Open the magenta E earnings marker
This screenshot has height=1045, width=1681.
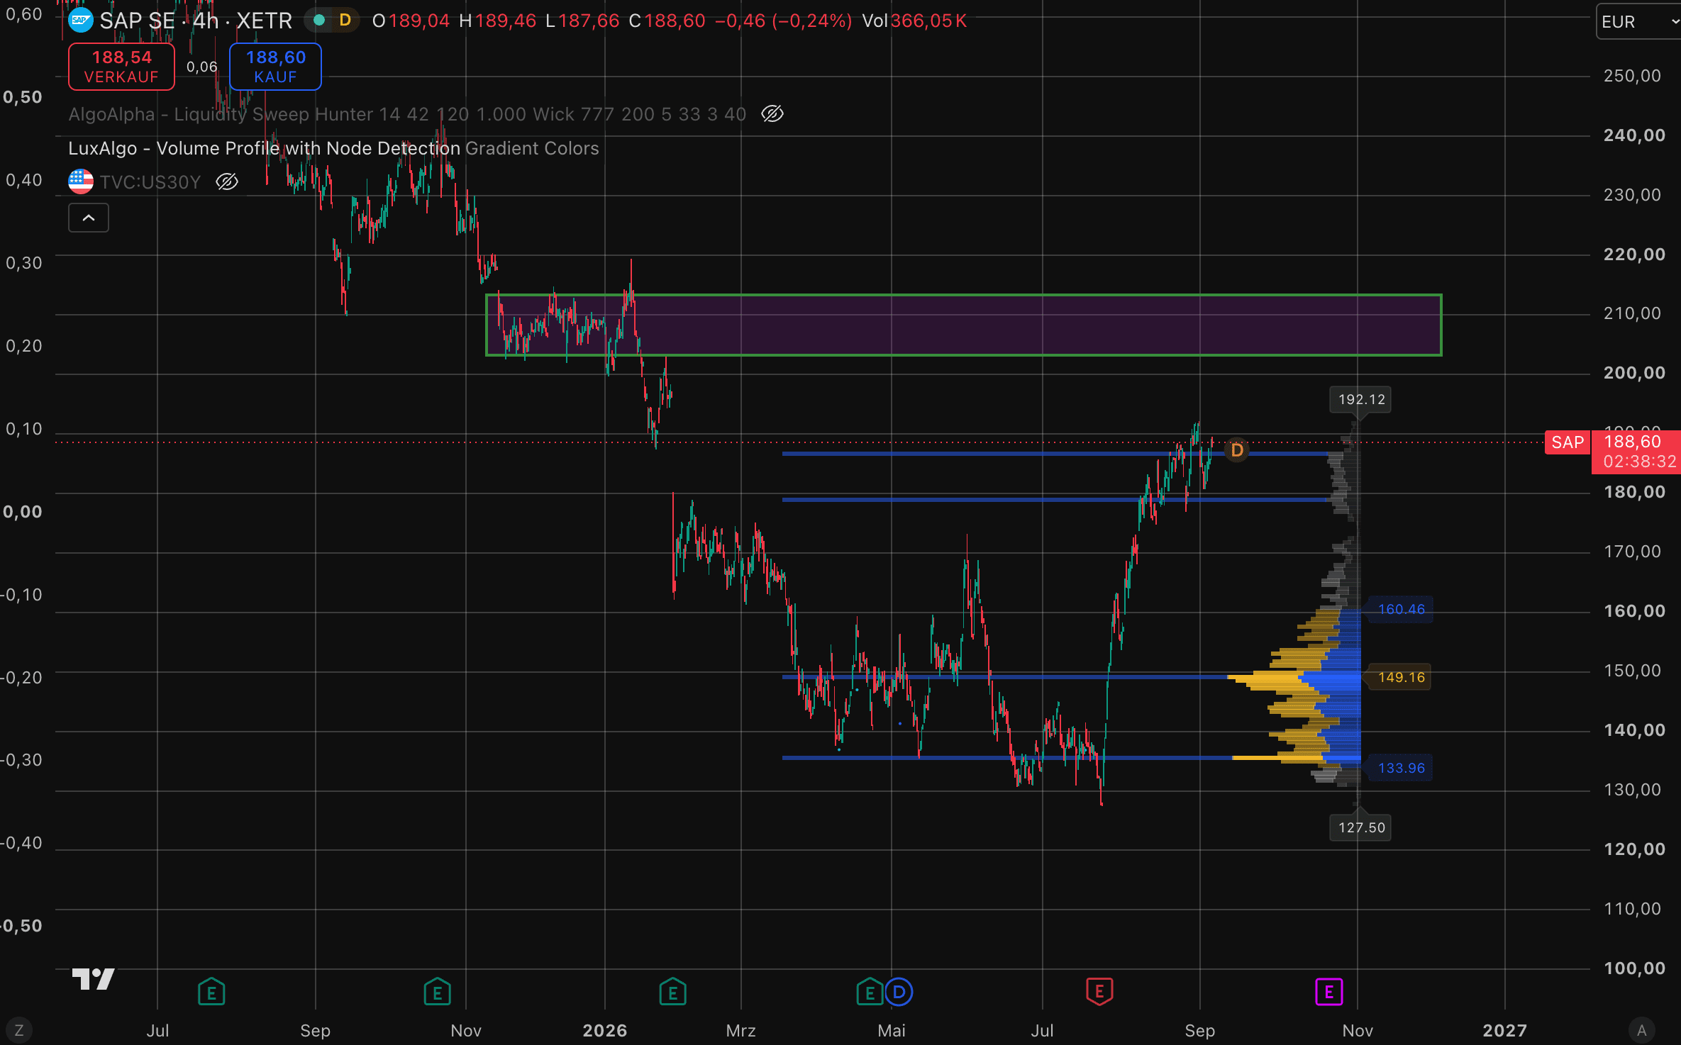click(x=1328, y=991)
